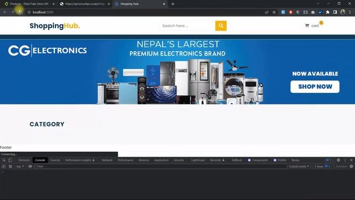The width and height of the screenshot is (355, 200).
Task: Clear the console with the ban icon
Action: coord(11,167)
